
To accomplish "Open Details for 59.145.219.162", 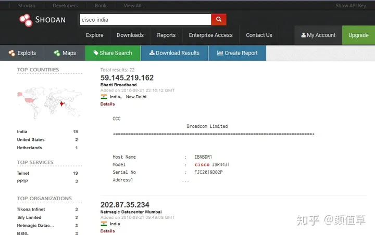I will [x=108, y=104].
